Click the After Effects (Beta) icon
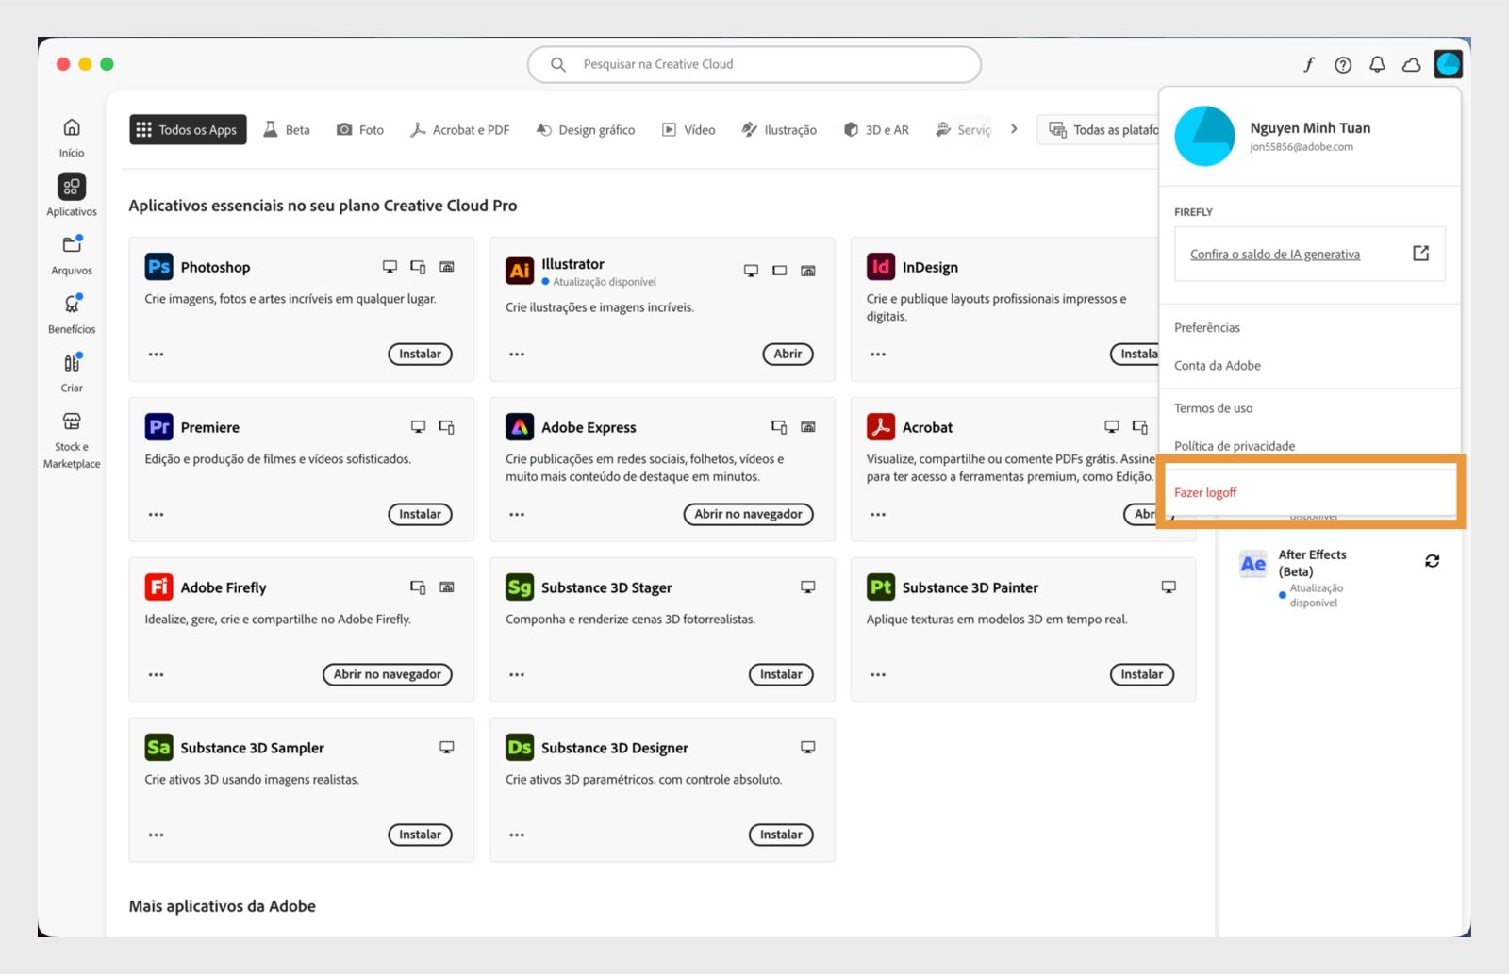Image resolution: width=1509 pixels, height=975 pixels. coord(1253,564)
